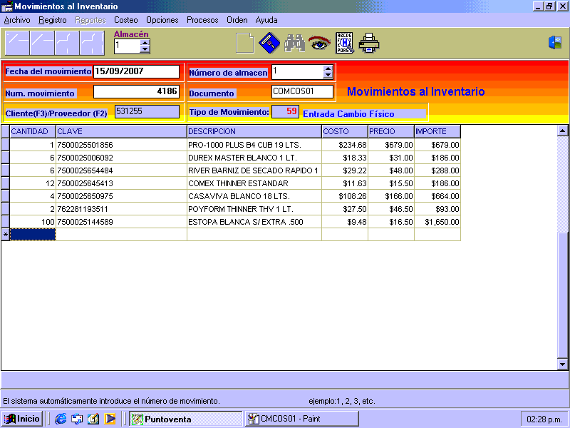Image resolution: width=570 pixels, height=428 pixels.
Task: Open the Archivo menu
Action: click(x=17, y=20)
